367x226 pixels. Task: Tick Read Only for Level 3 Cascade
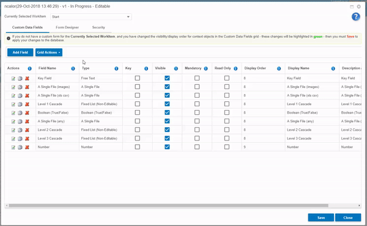coord(227,139)
